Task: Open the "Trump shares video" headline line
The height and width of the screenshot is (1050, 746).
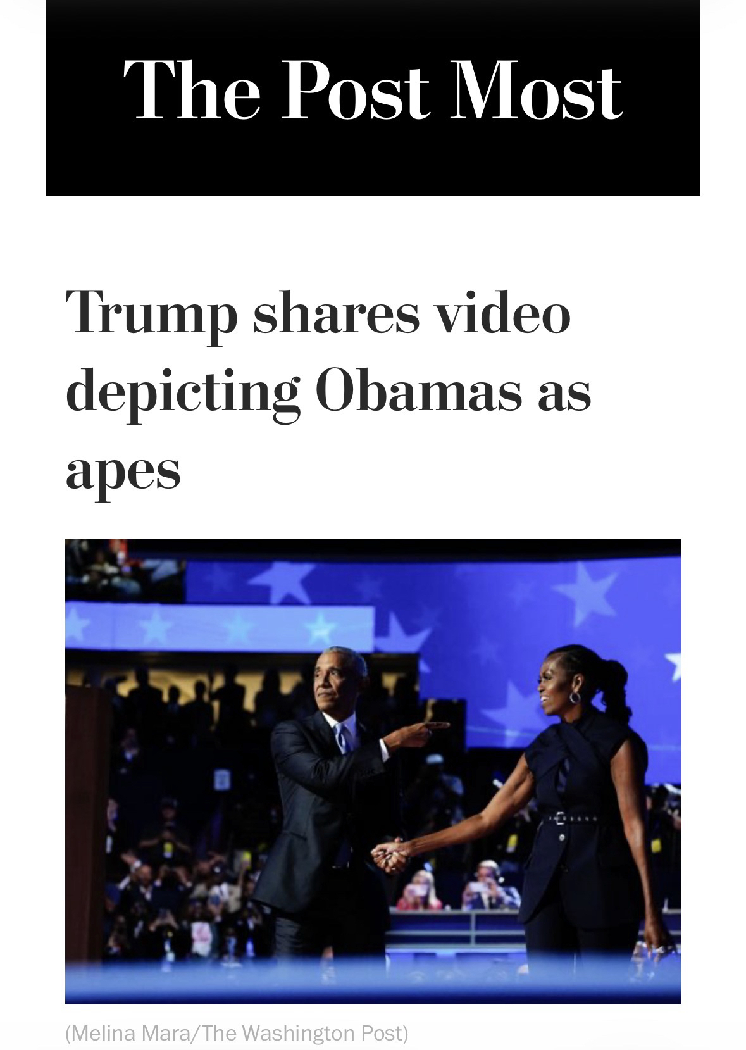Action: tap(318, 314)
